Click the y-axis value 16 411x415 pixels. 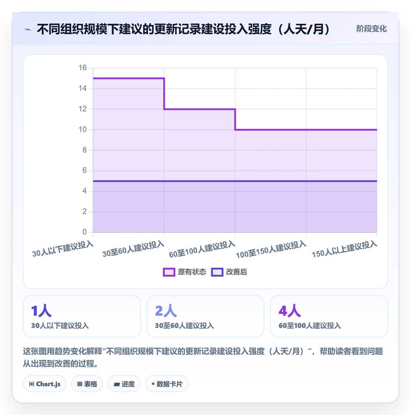82,68
